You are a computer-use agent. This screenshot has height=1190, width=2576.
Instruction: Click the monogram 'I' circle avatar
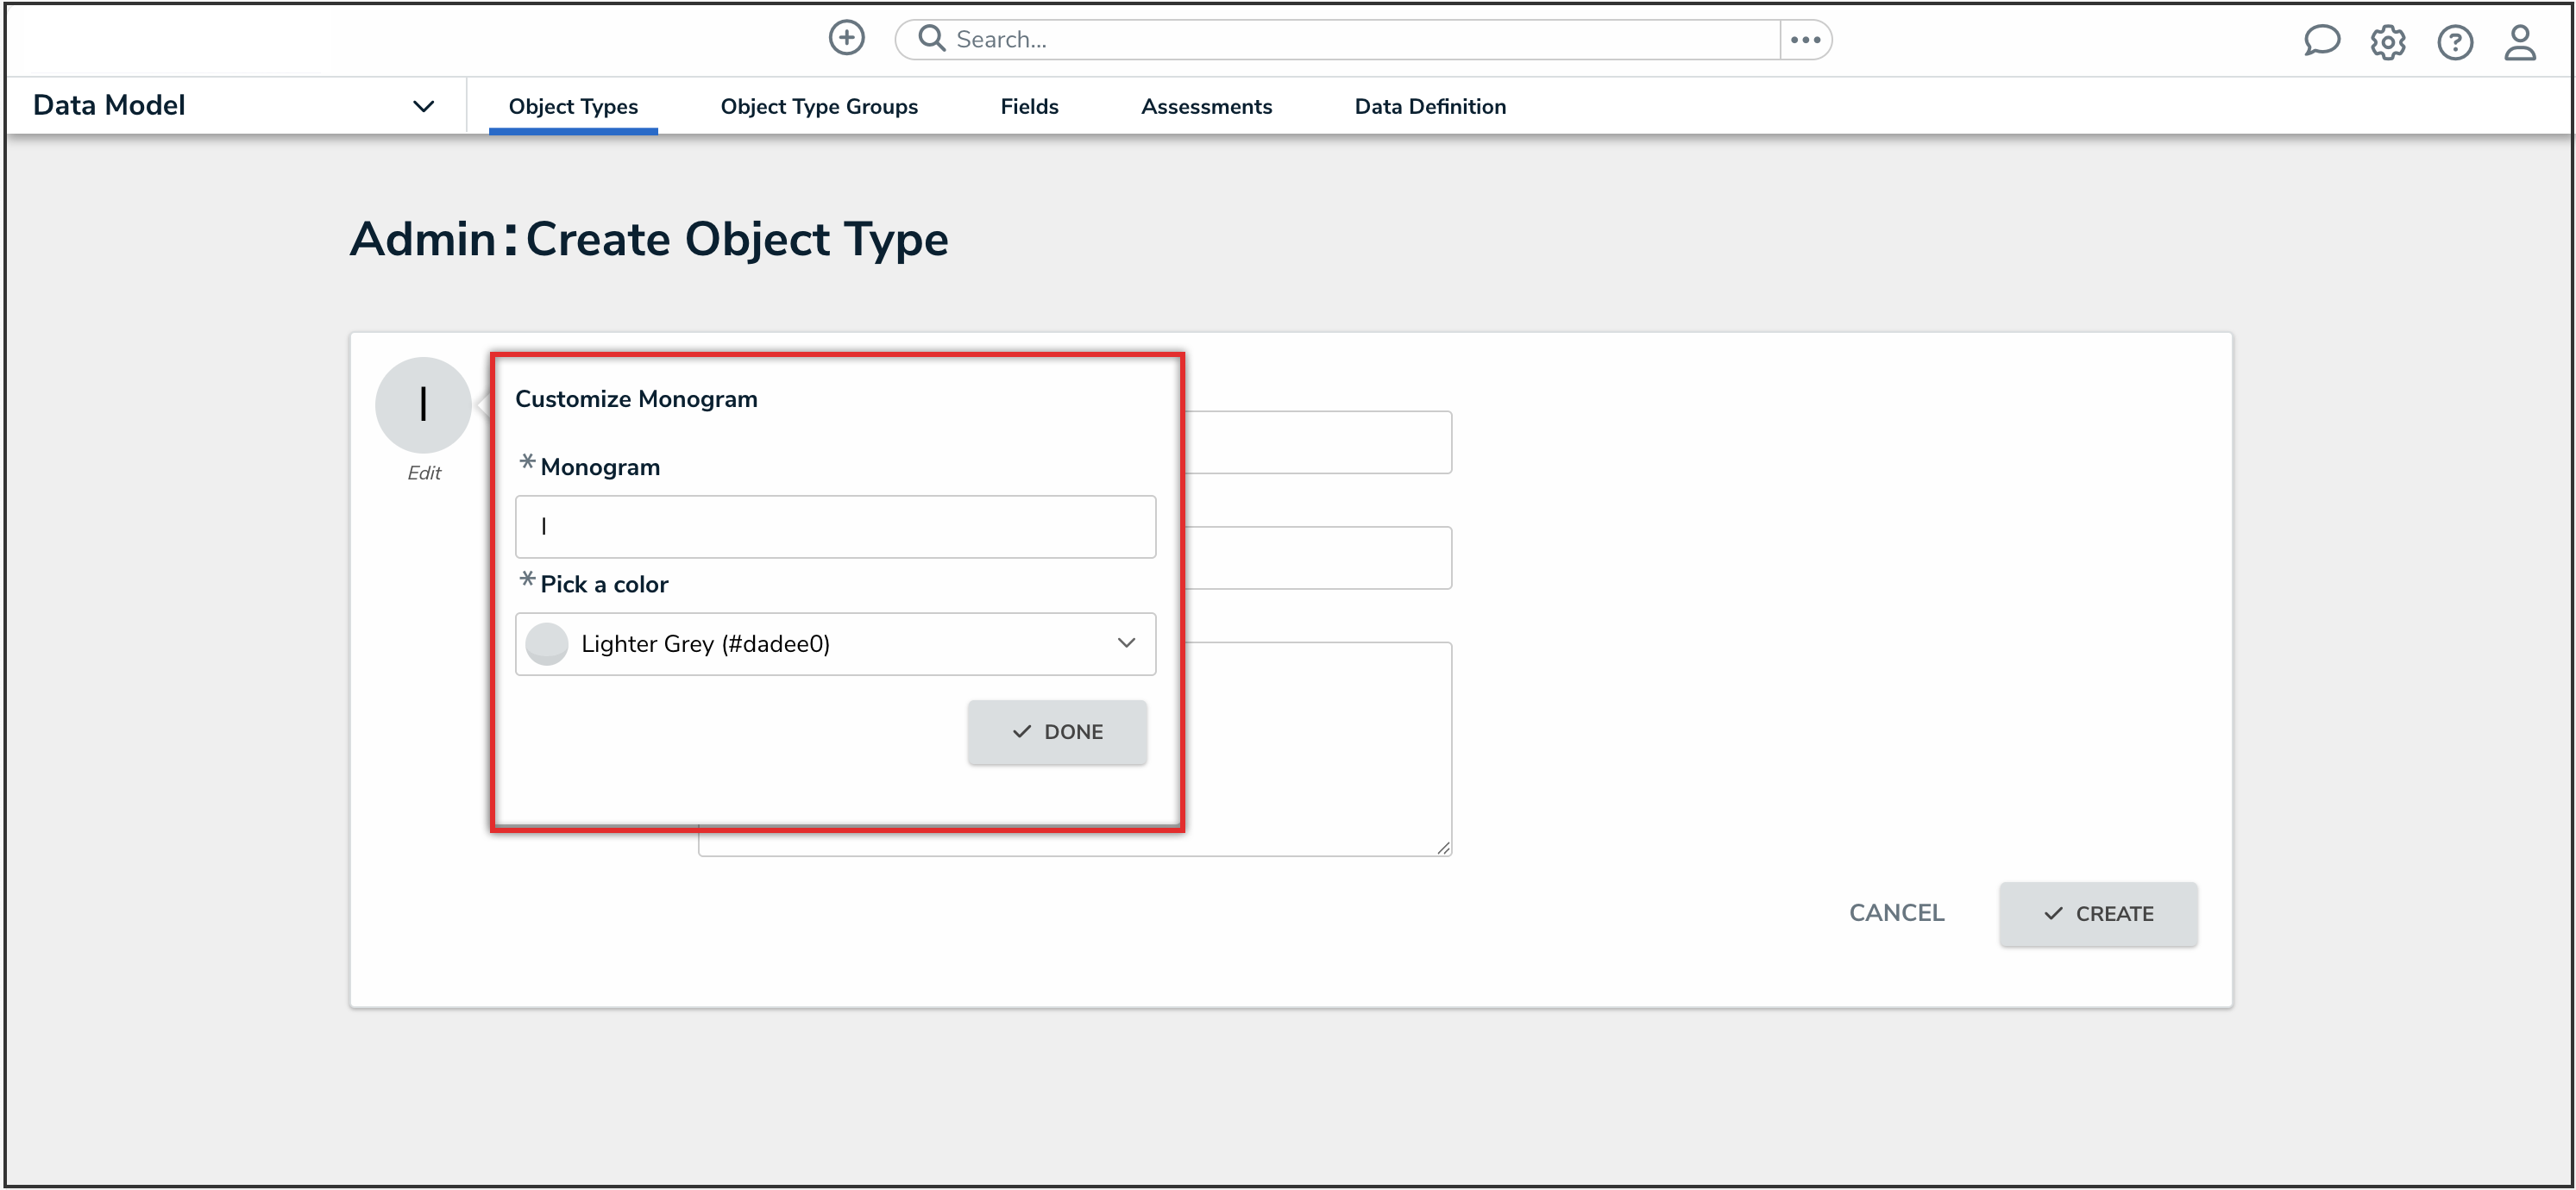(x=423, y=404)
